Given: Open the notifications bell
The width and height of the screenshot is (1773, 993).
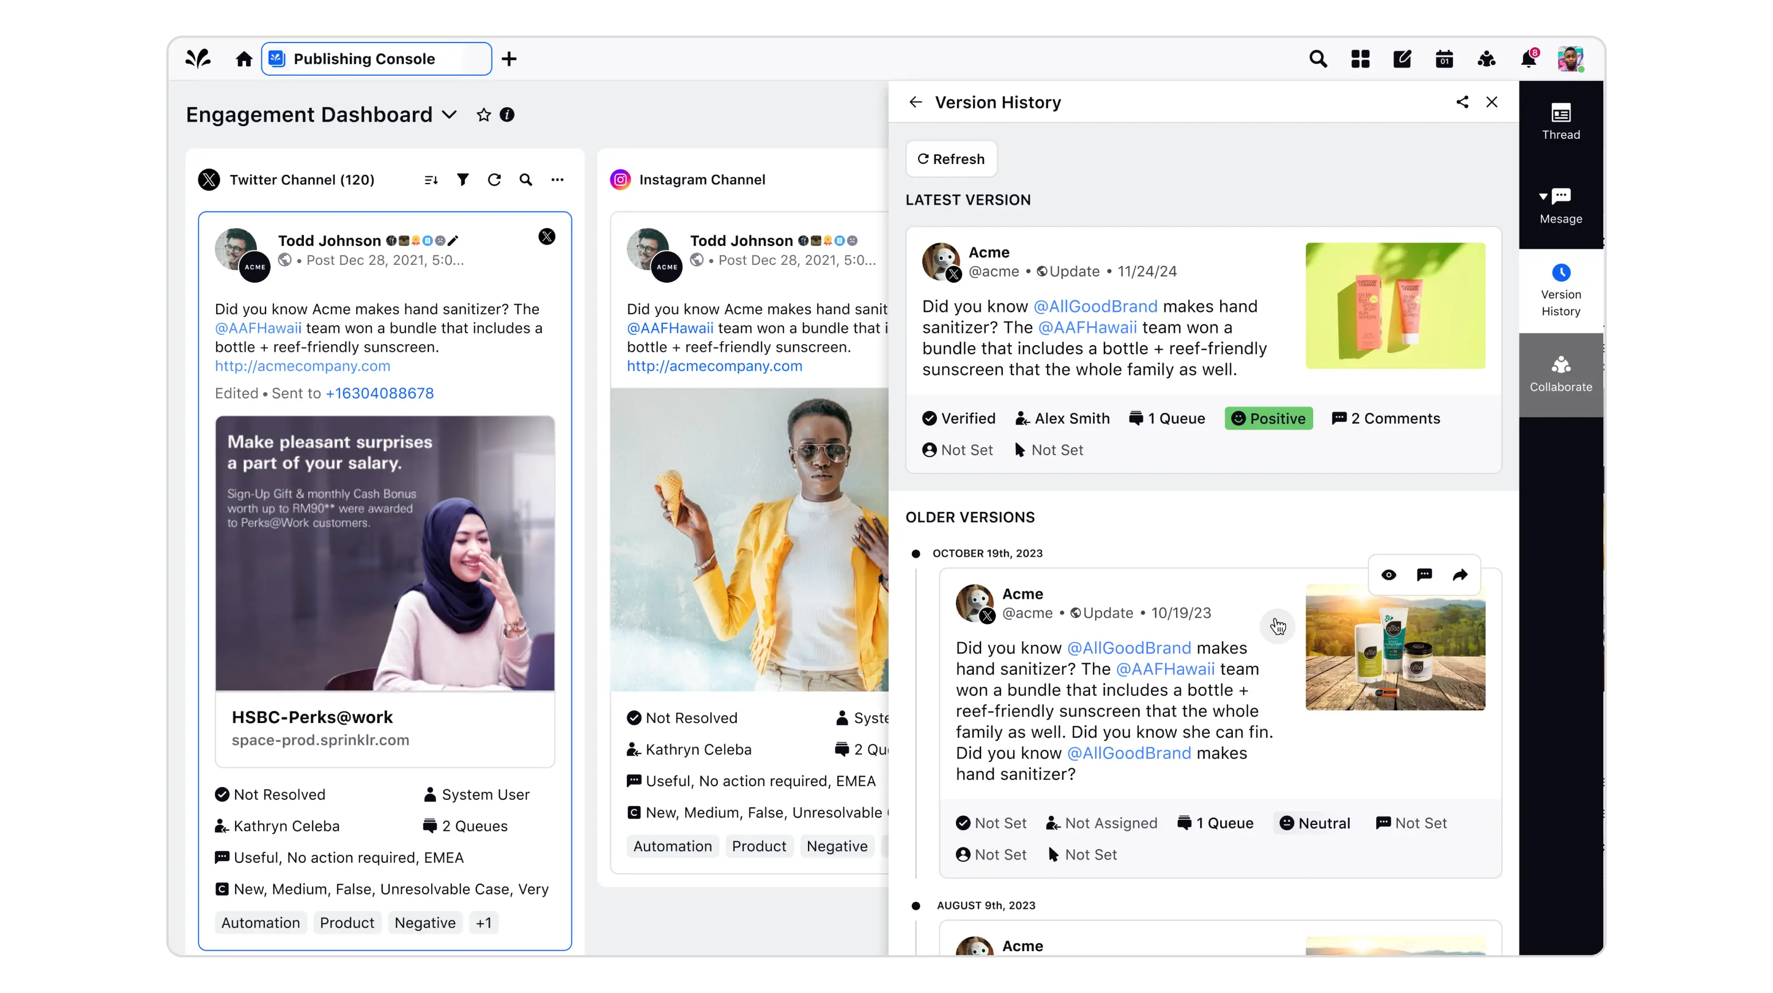Looking at the screenshot, I should click(x=1528, y=59).
